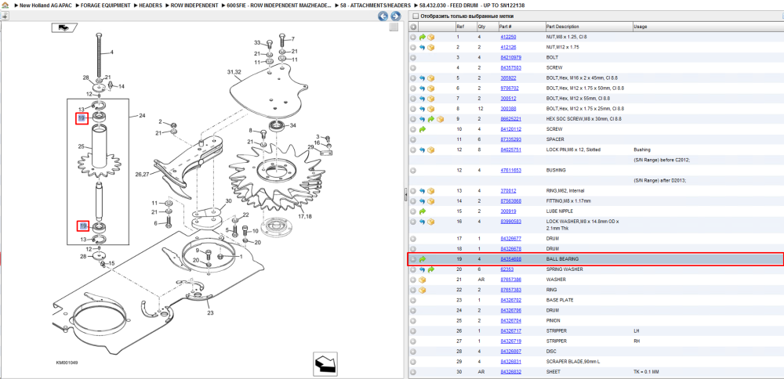Image resolution: width=784 pixels, height=379 pixels.
Task: Click blue arrow icon in LOCK PIN row
Action: click(423, 150)
